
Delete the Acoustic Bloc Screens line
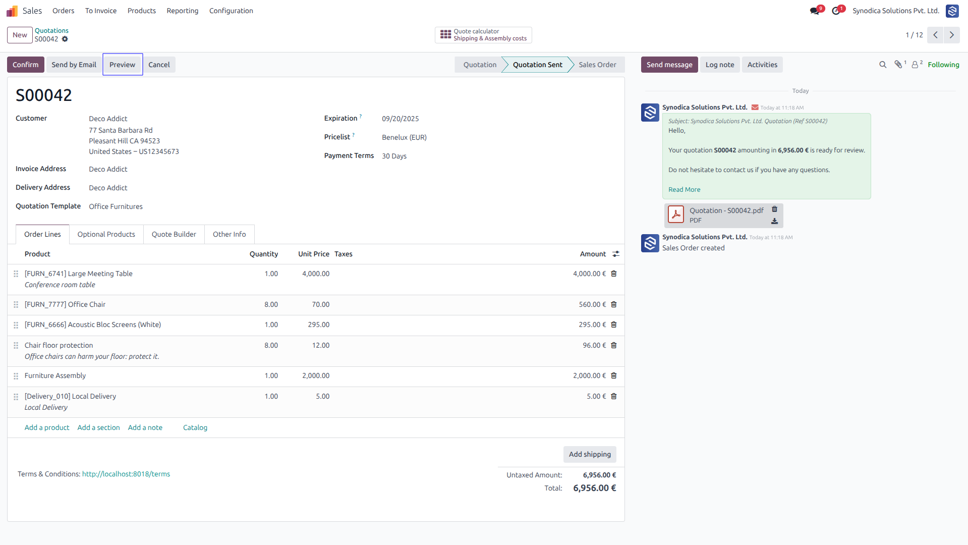pos(614,324)
